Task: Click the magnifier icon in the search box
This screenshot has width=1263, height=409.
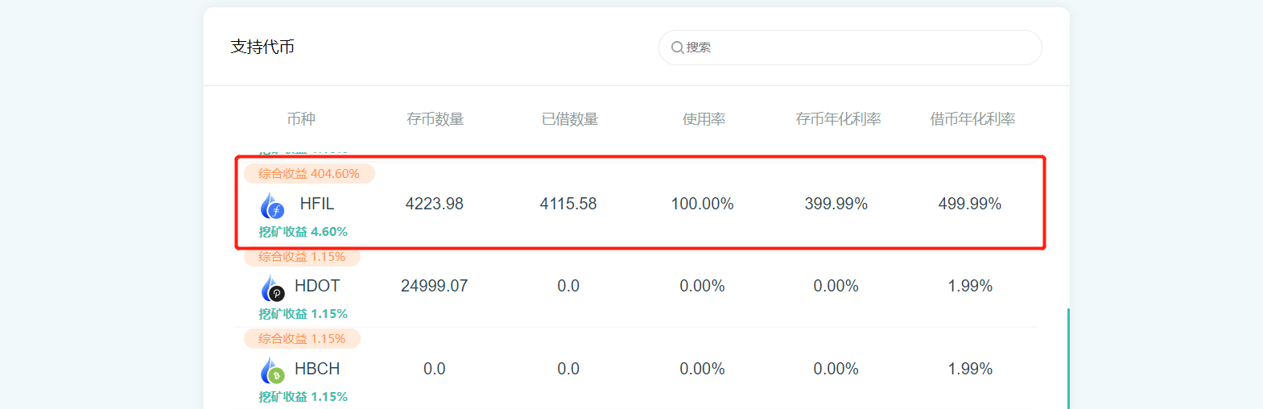Action: pos(677,48)
